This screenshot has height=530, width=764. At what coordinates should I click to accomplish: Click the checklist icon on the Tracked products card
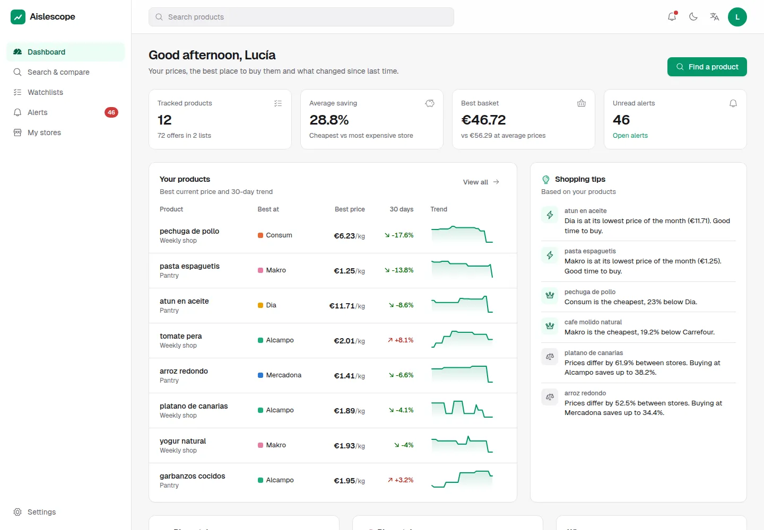(x=278, y=103)
